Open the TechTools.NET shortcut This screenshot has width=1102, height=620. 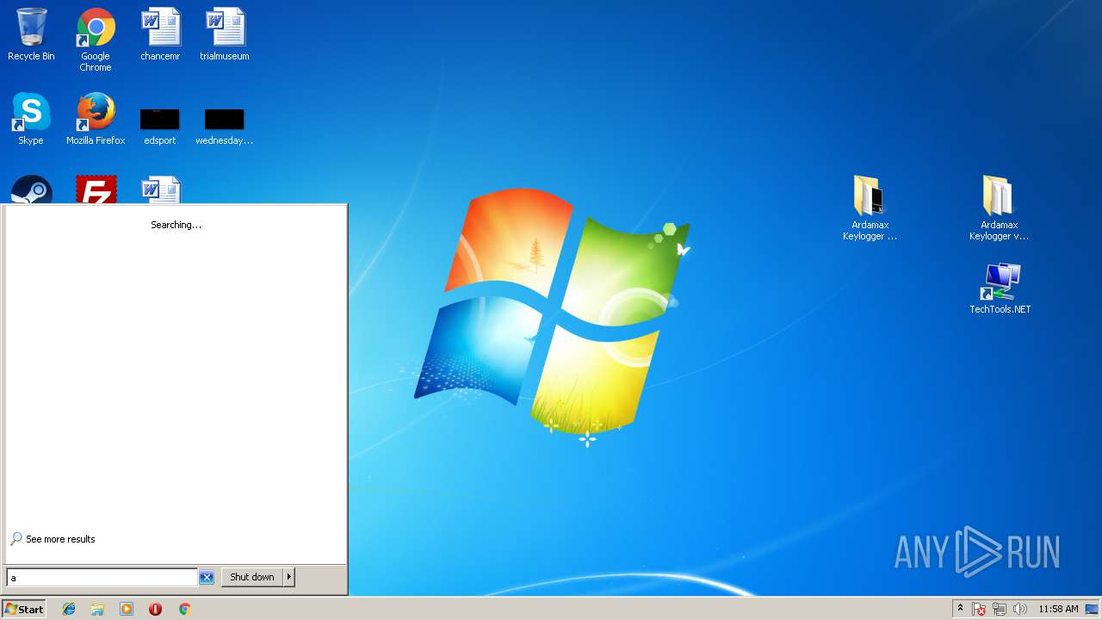pyautogui.click(x=1000, y=288)
